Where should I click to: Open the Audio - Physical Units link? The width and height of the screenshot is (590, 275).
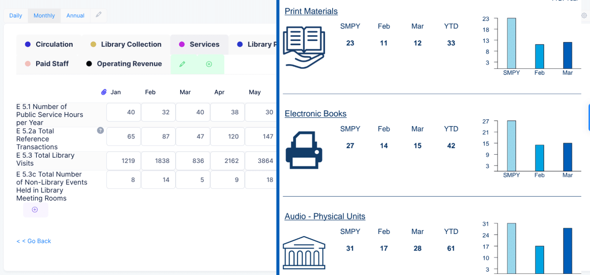tap(325, 216)
